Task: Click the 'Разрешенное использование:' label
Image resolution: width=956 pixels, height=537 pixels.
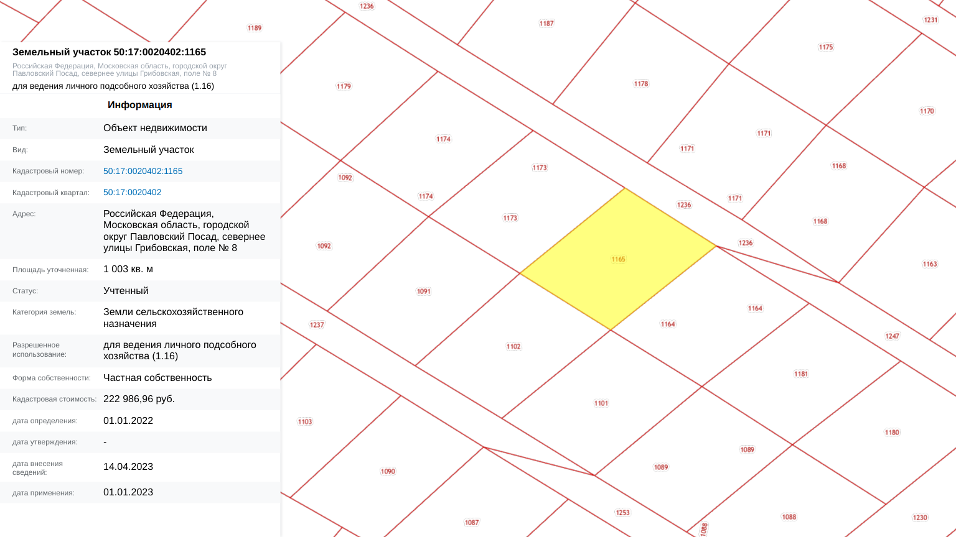Action: [39, 349]
